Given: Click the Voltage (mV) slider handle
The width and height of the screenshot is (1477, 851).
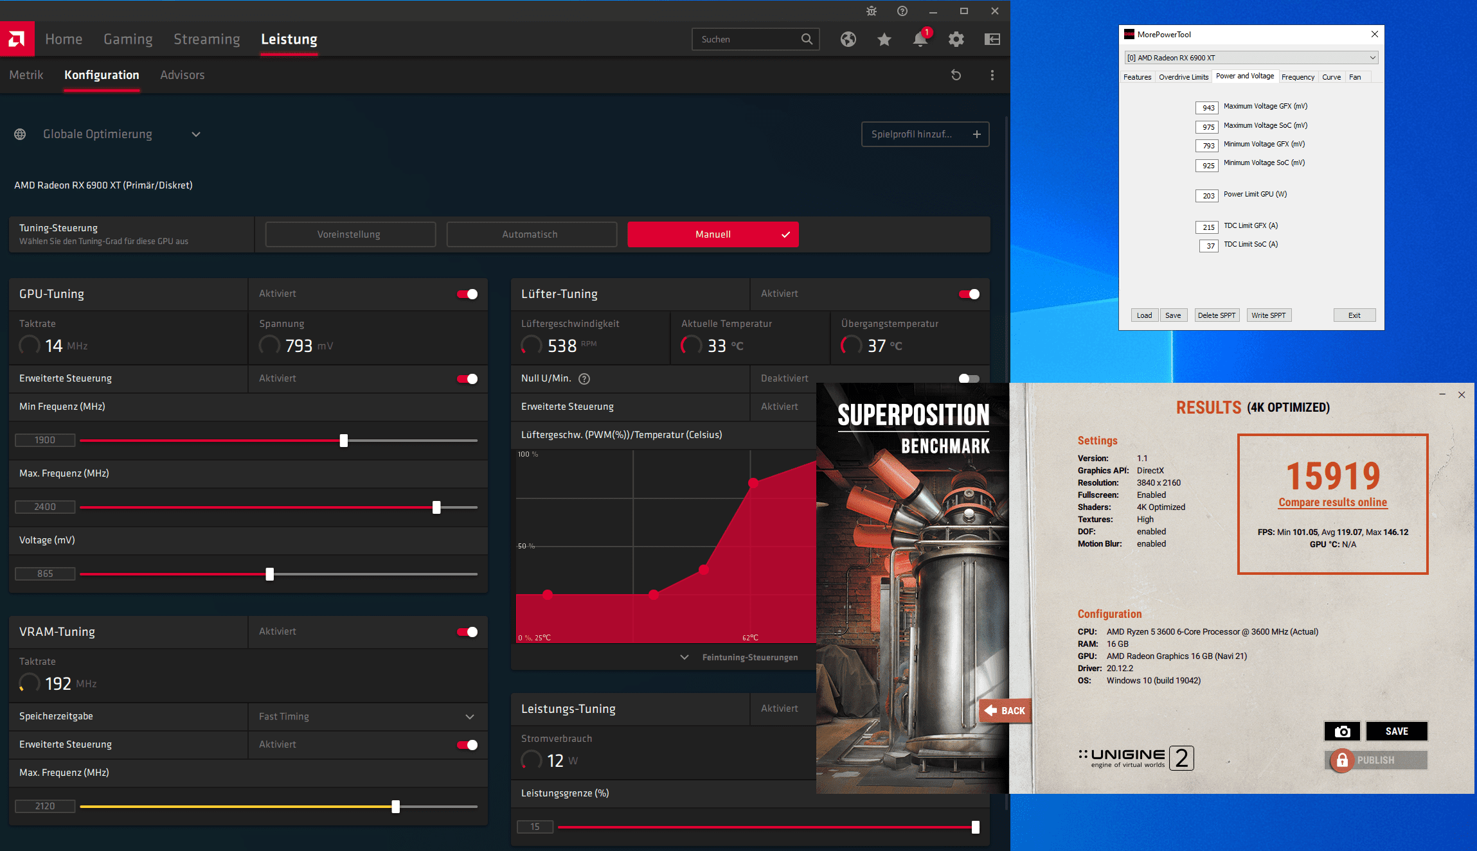Looking at the screenshot, I should pyautogui.click(x=269, y=574).
